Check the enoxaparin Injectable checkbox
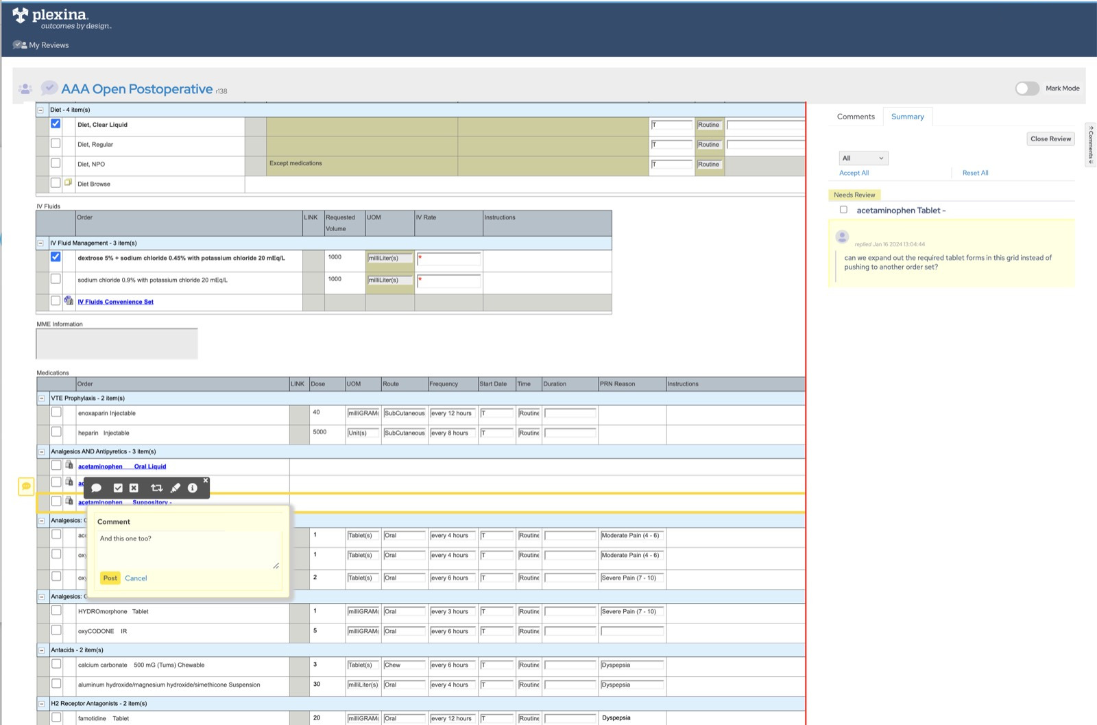The height and width of the screenshot is (725, 1097). click(56, 412)
